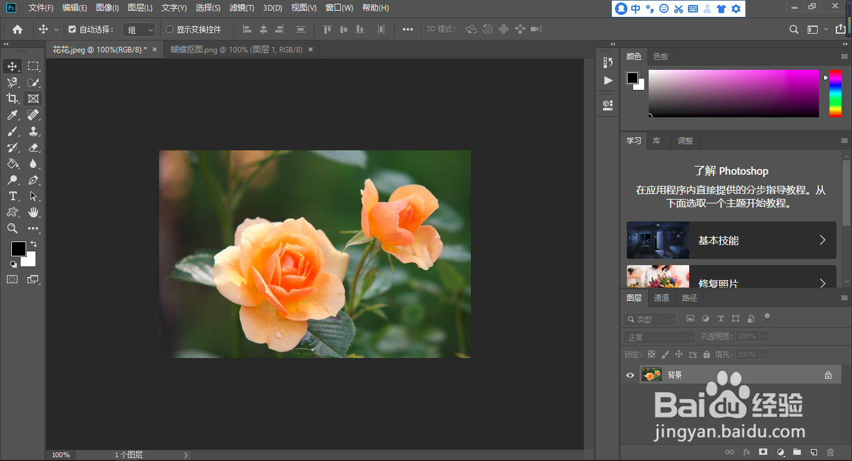This screenshot has height=461, width=852.
Task: Enable the 显示变换控件 checkbox
Action: [169, 29]
